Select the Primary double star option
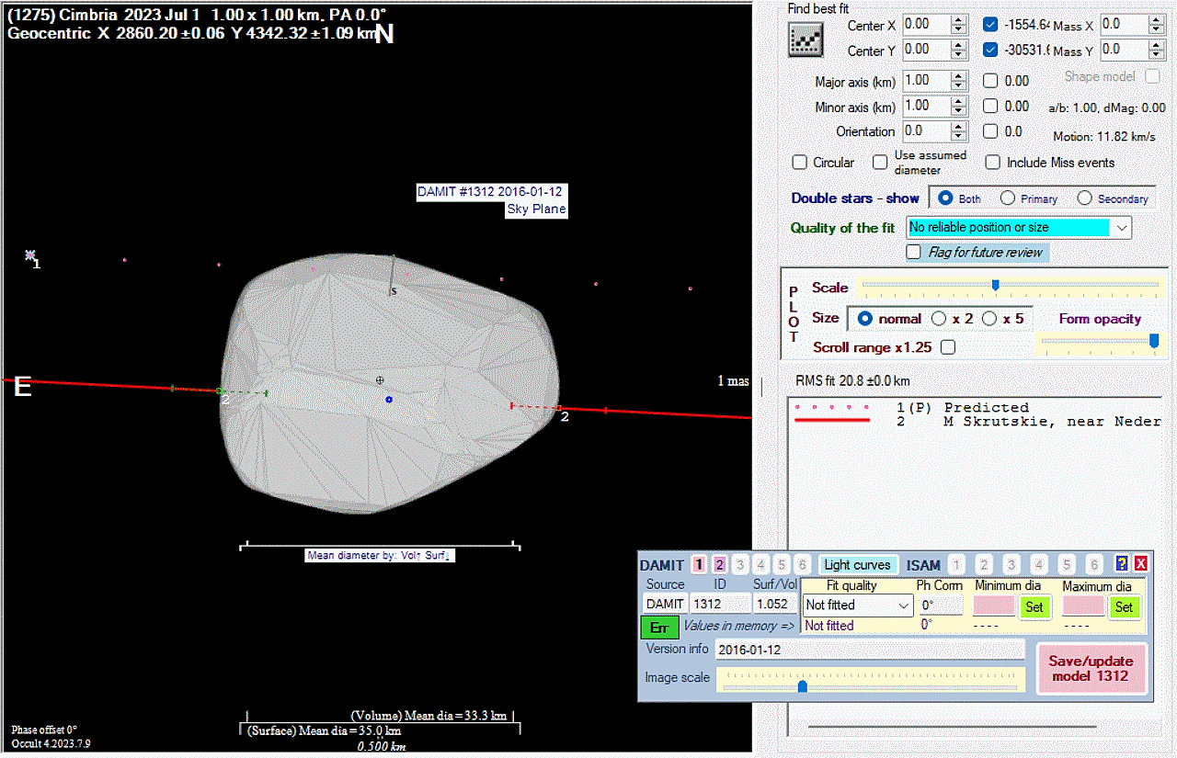This screenshot has width=1177, height=758. (x=1008, y=198)
